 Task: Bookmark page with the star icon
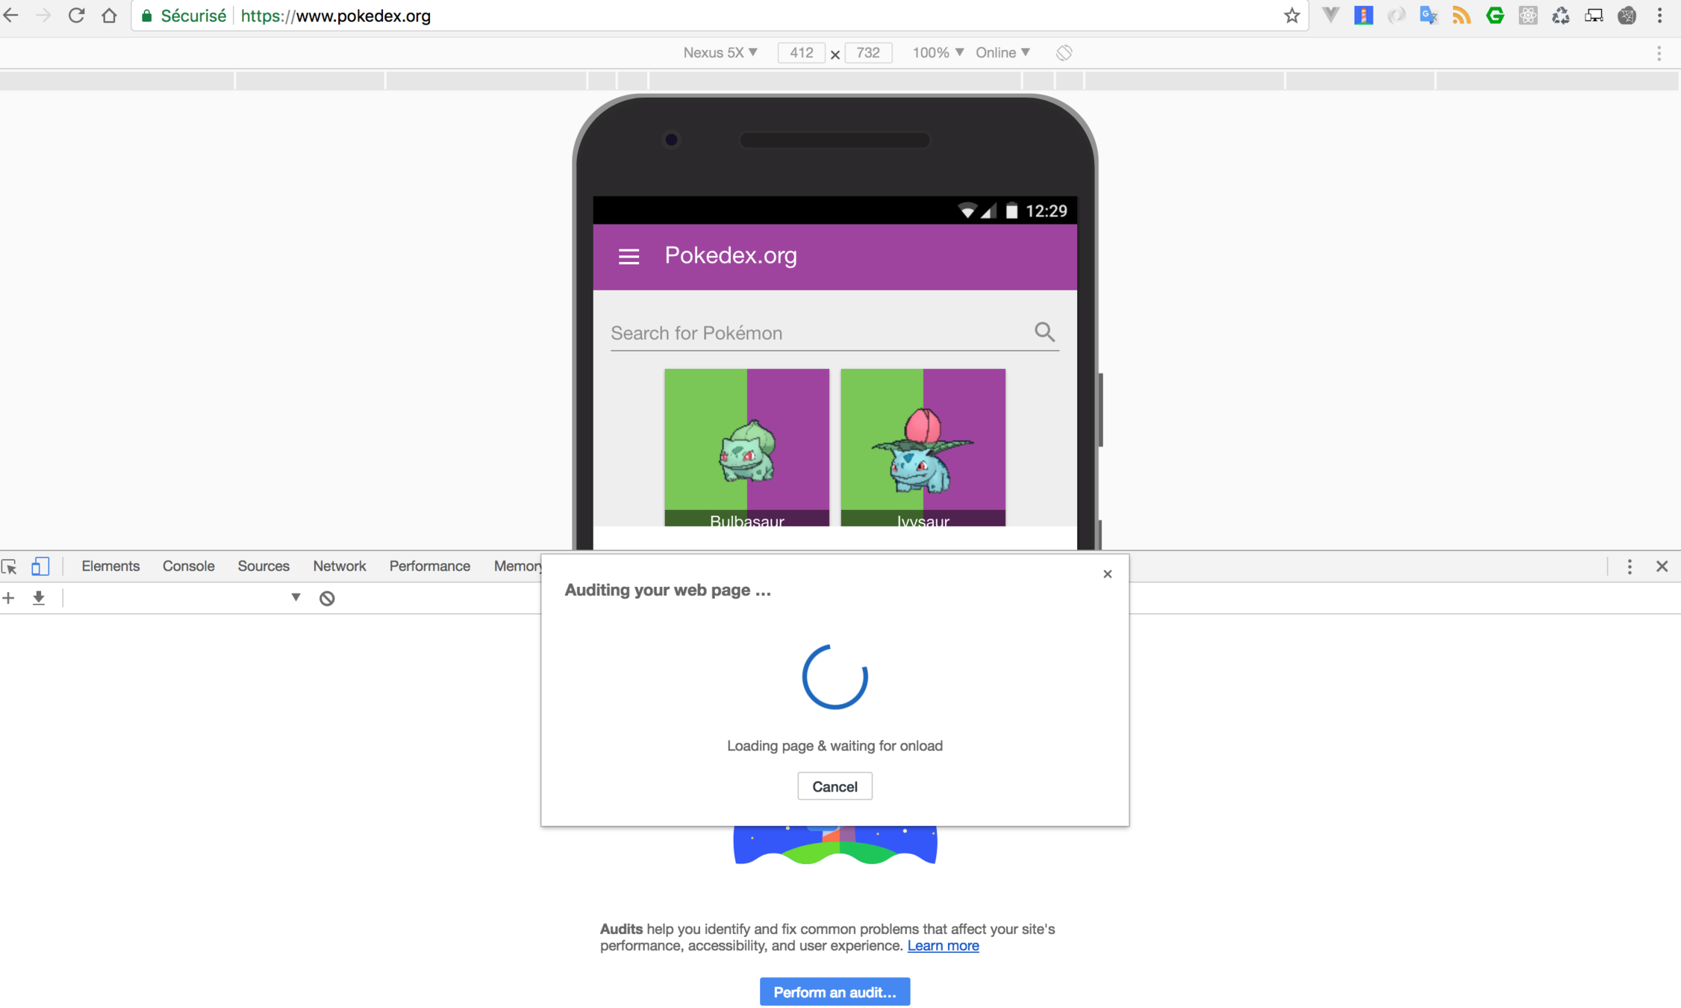coord(1291,16)
